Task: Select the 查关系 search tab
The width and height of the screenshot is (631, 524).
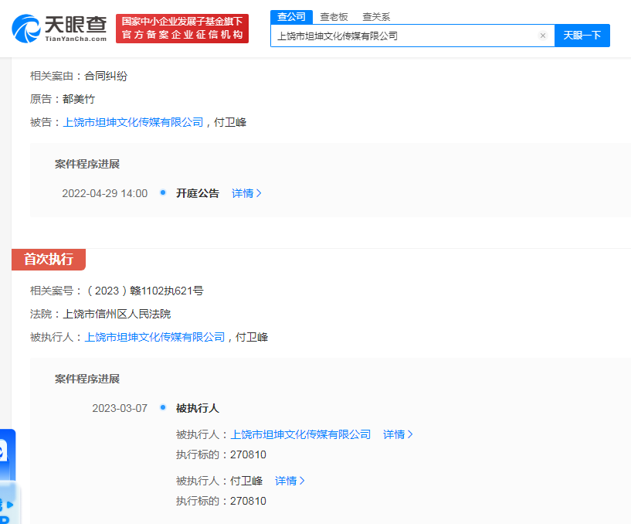Action: (376, 17)
